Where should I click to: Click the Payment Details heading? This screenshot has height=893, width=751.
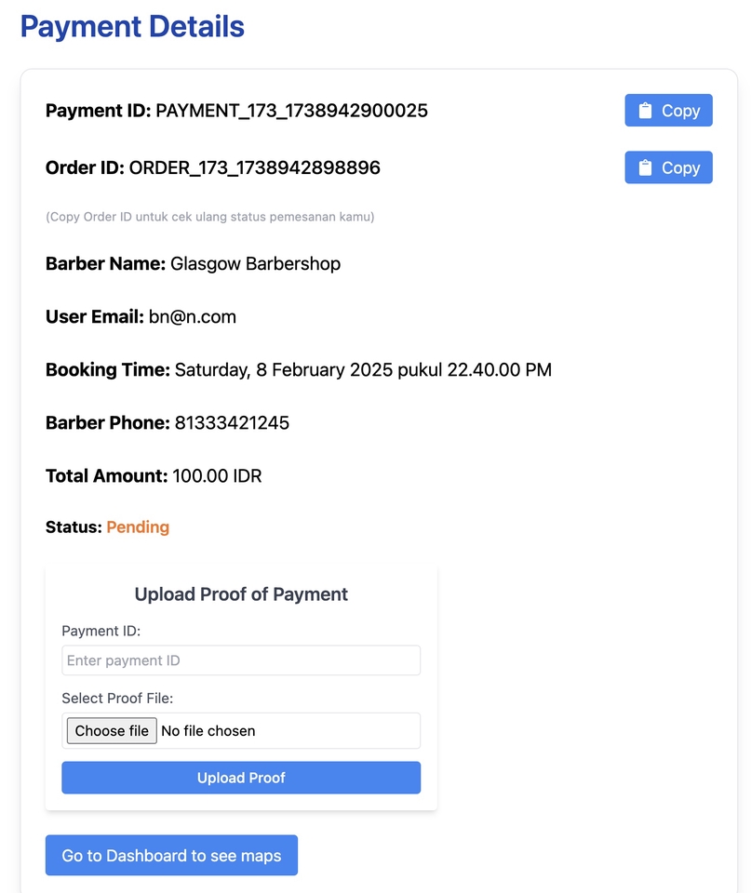tap(132, 27)
